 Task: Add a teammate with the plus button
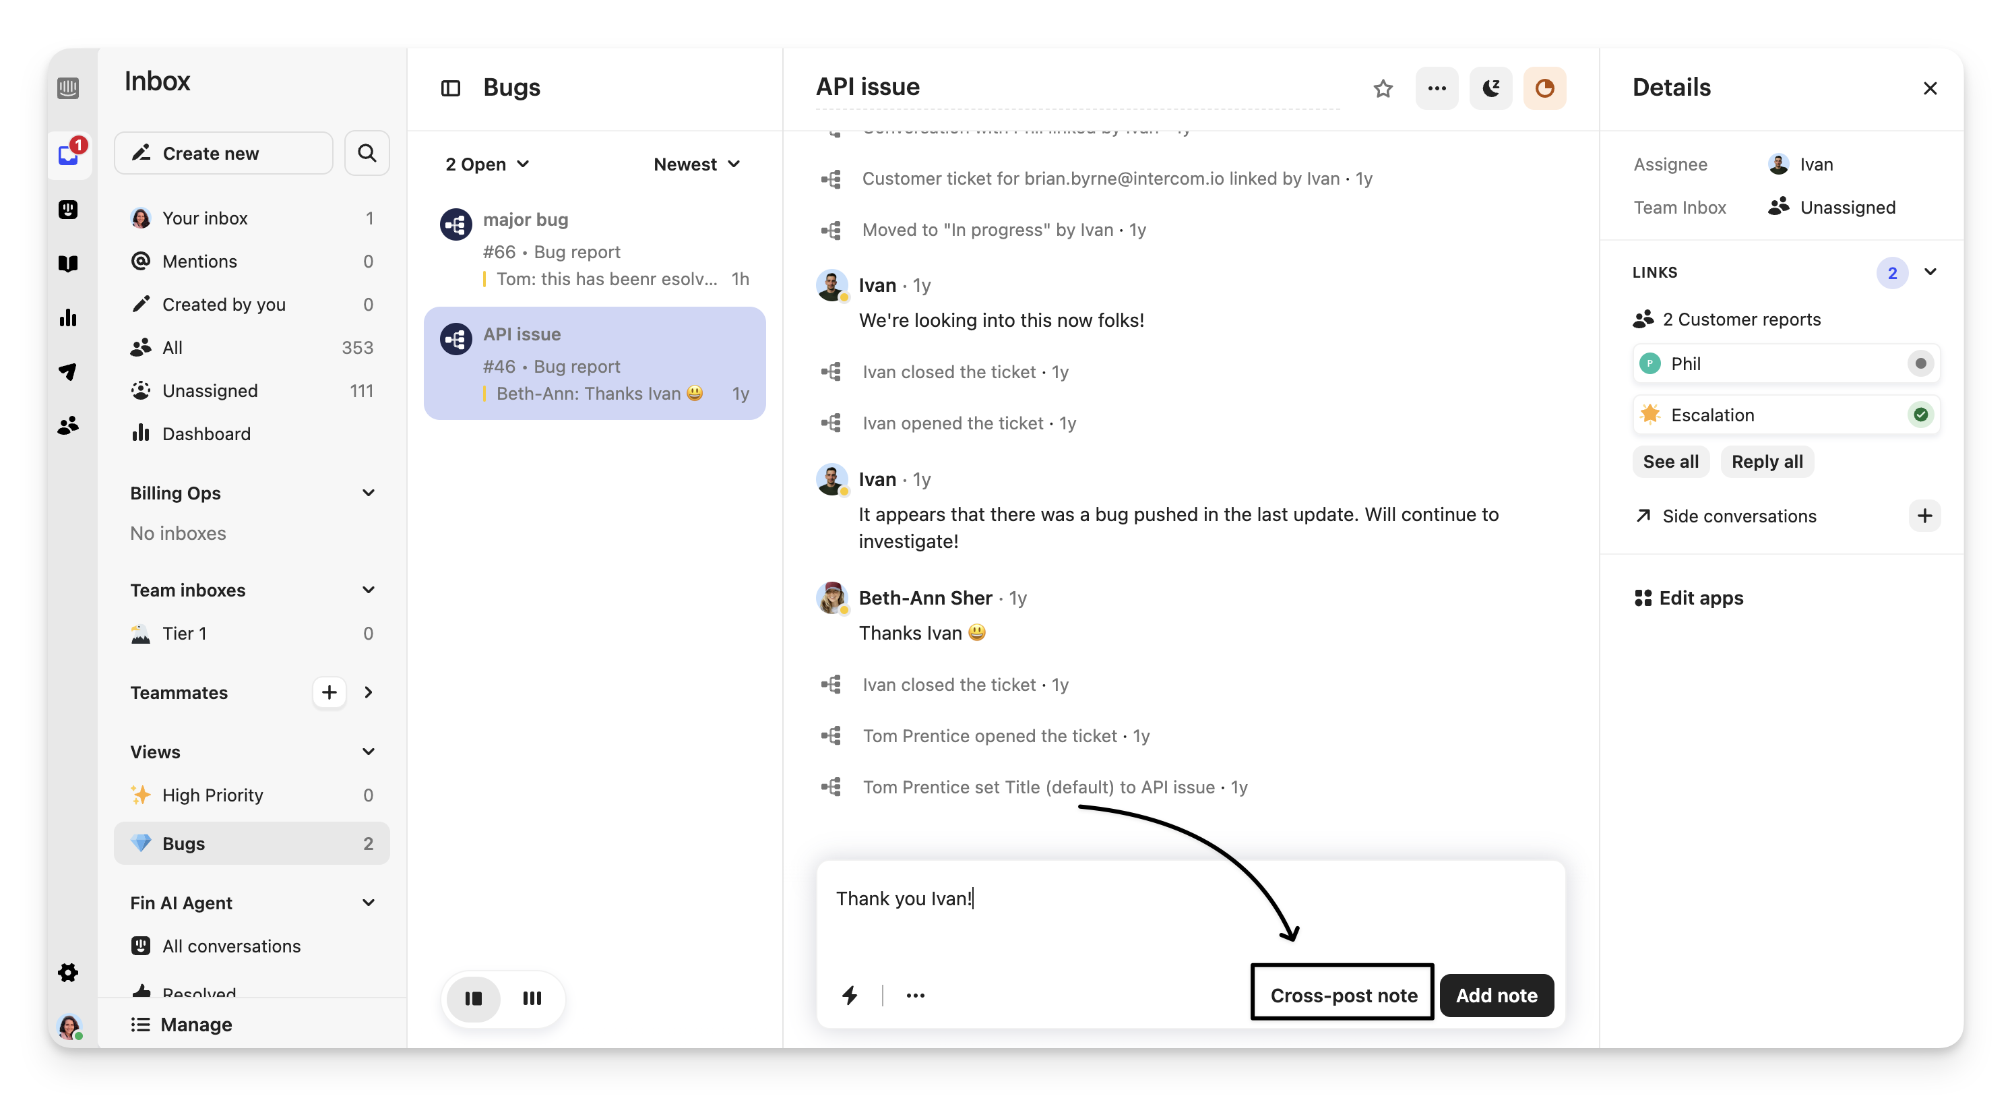pyautogui.click(x=329, y=692)
